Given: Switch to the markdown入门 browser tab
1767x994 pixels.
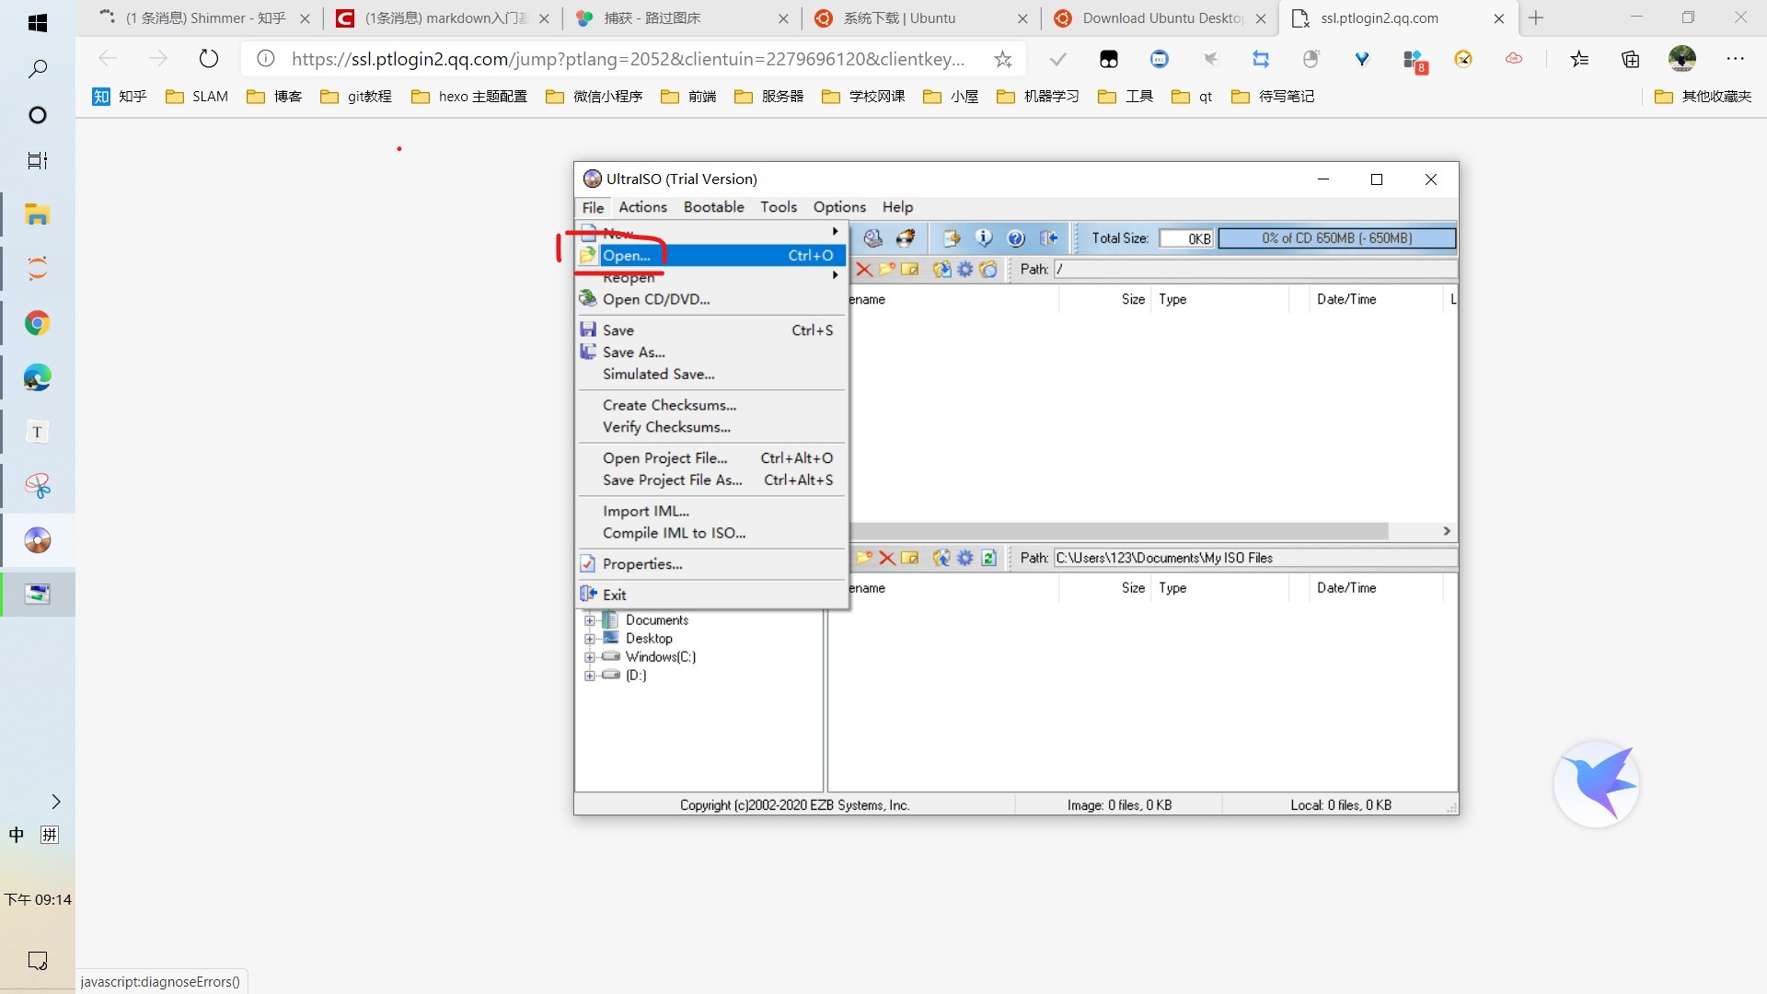Looking at the screenshot, I should pyautogui.click(x=444, y=18).
